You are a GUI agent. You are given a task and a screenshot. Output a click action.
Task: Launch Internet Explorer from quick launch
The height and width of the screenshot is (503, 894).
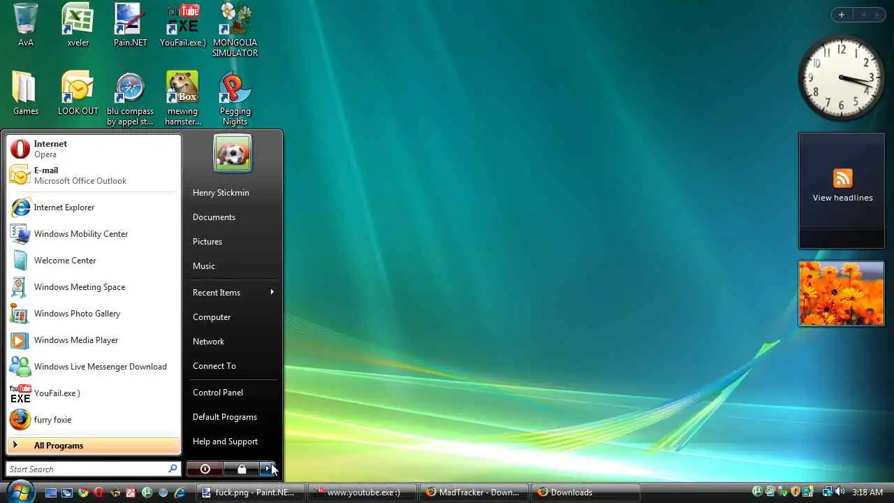point(179,493)
